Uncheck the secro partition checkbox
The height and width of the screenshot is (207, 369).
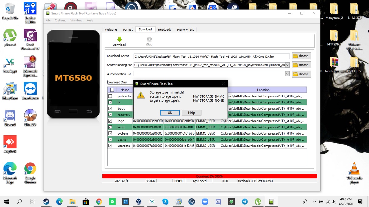[110, 127]
